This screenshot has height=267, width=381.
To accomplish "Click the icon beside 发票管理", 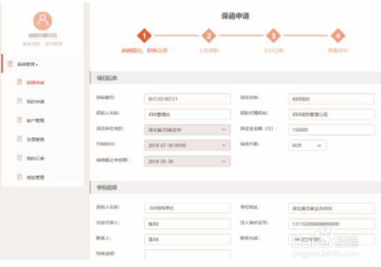I will click(19, 139).
